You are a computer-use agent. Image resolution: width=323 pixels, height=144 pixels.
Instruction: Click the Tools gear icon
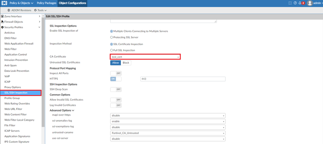36,10
